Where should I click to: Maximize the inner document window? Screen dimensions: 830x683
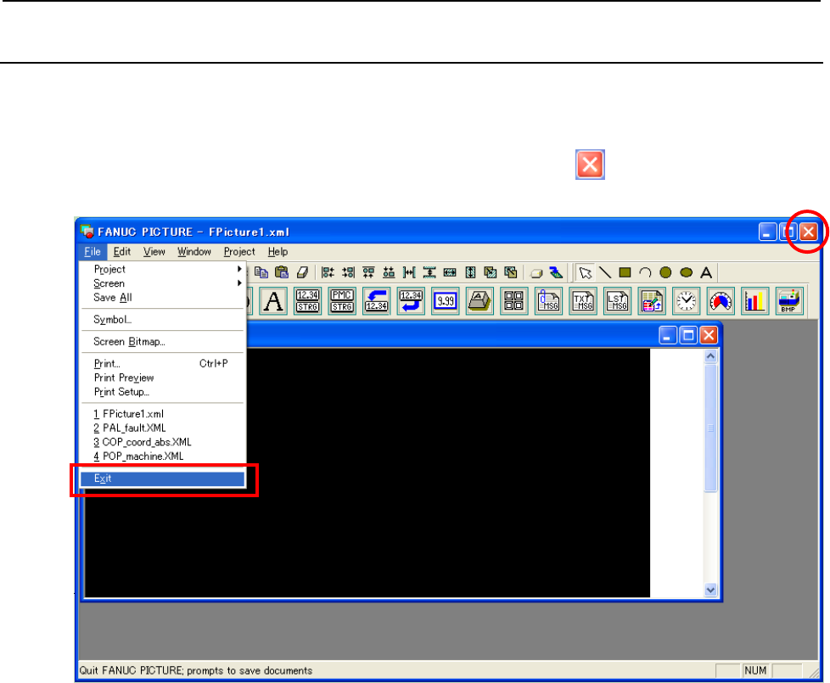688,335
